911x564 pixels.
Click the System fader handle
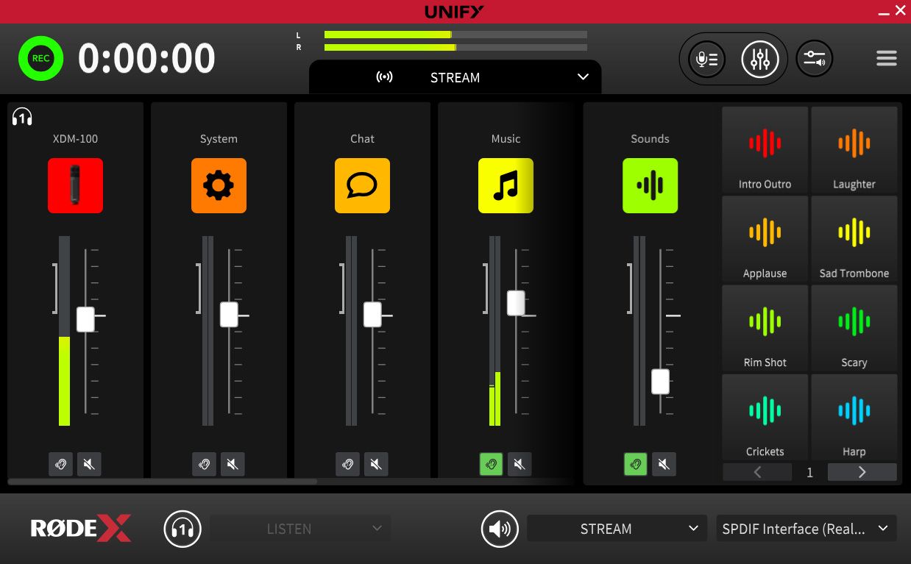[229, 315]
